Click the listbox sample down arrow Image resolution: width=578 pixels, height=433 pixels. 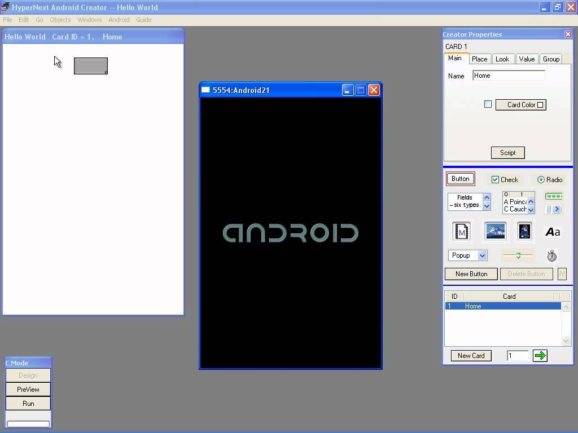coord(531,210)
